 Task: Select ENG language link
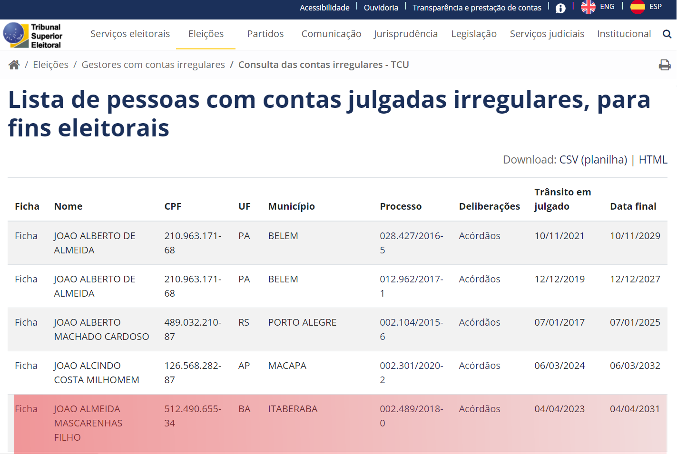click(x=607, y=7)
